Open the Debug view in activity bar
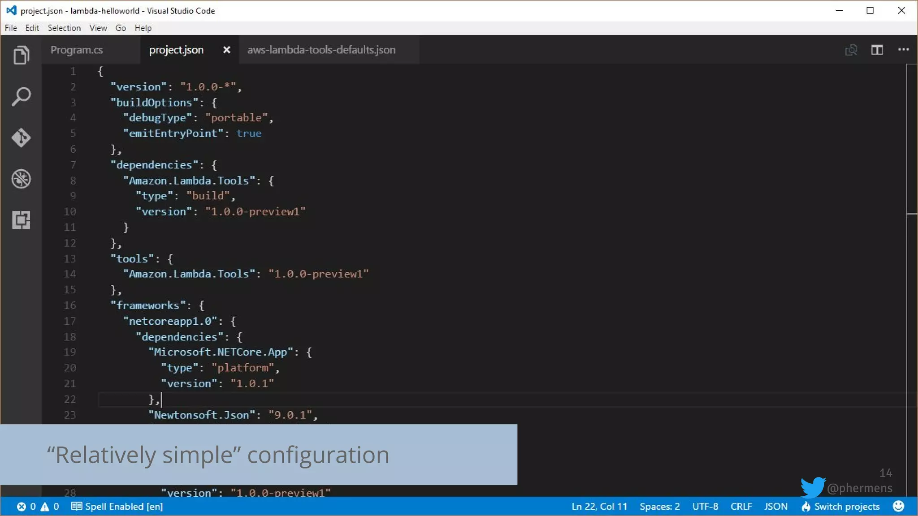The width and height of the screenshot is (918, 516). [21, 179]
